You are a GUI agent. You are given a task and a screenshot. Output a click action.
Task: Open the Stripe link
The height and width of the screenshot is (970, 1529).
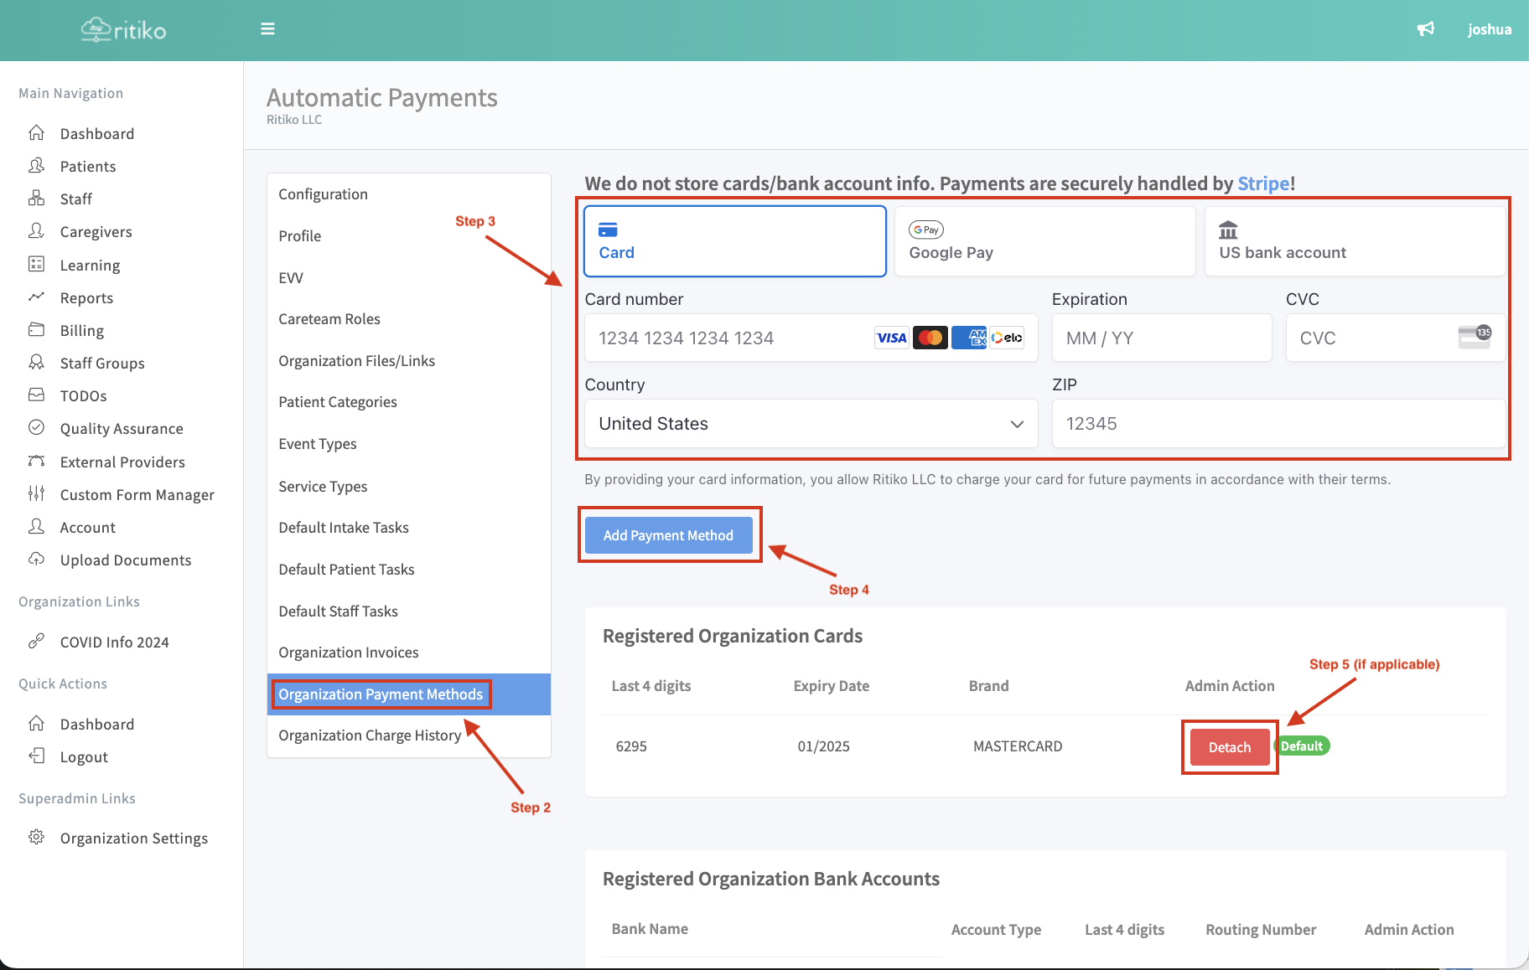click(1263, 183)
